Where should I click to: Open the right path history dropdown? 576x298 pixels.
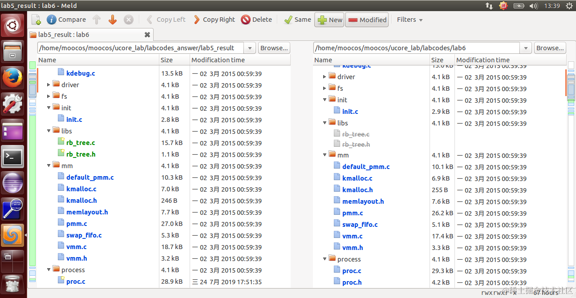click(526, 48)
